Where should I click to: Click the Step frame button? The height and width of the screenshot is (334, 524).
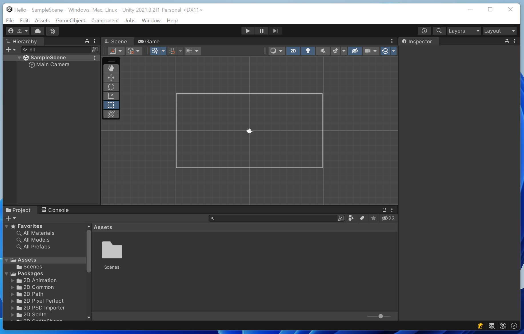(275, 31)
